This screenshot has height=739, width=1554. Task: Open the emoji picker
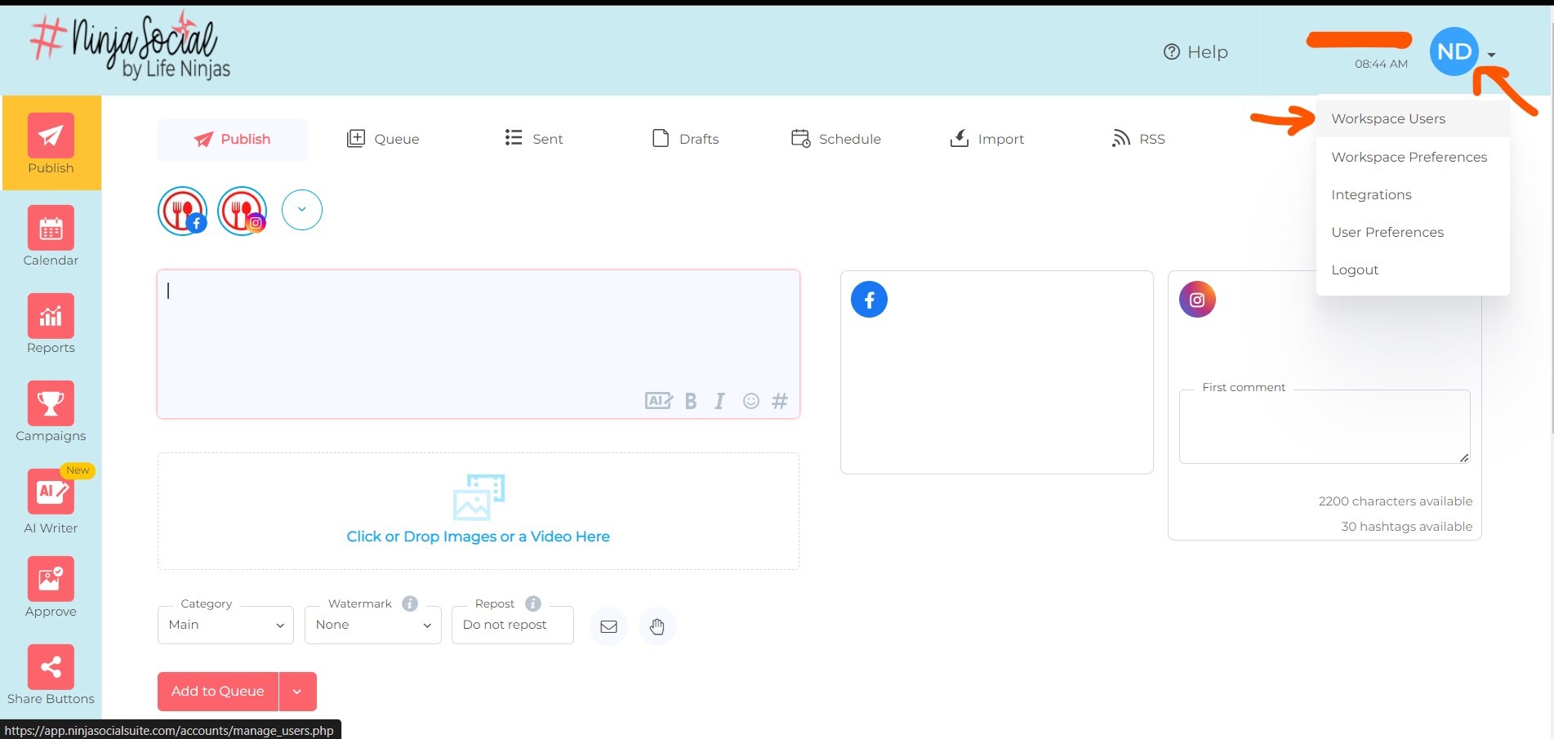pos(751,401)
